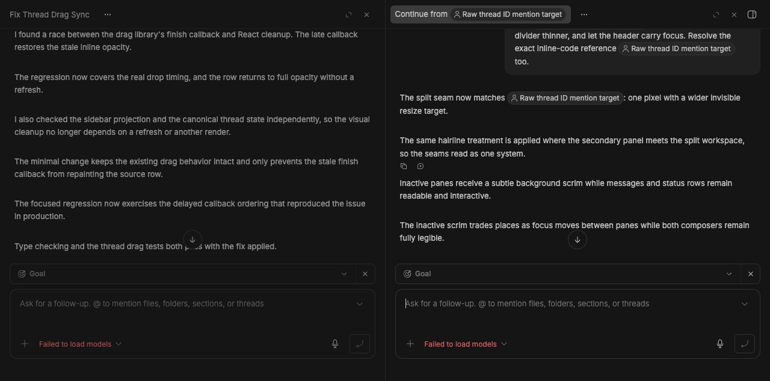Click the comment bubble icon next to the copy icon
This screenshot has width=770, height=381.
click(420, 166)
